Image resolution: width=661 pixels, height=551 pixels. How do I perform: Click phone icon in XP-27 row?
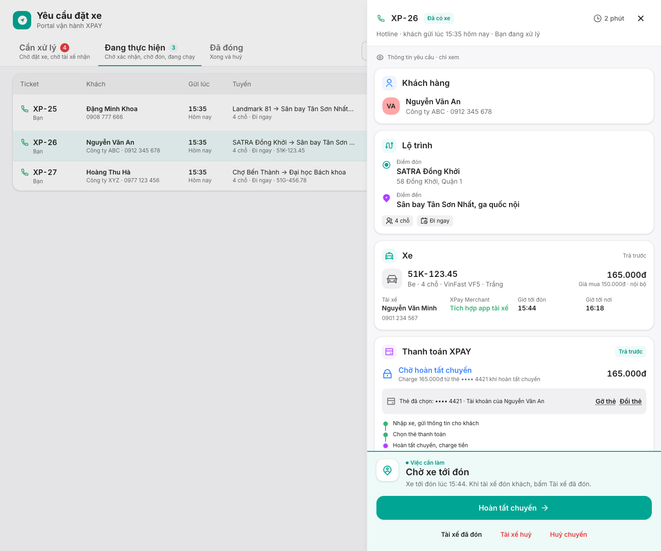[25, 172]
